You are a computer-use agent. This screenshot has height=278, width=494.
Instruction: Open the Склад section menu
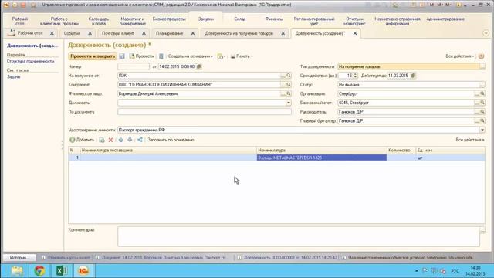pyautogui.click(x=240, y=19)
